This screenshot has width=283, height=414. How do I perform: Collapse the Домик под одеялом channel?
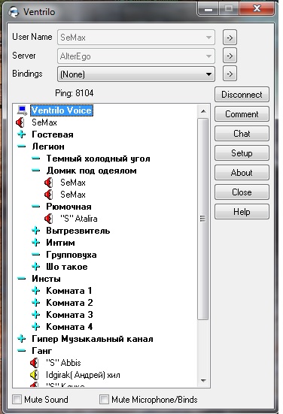pos(35,171)
